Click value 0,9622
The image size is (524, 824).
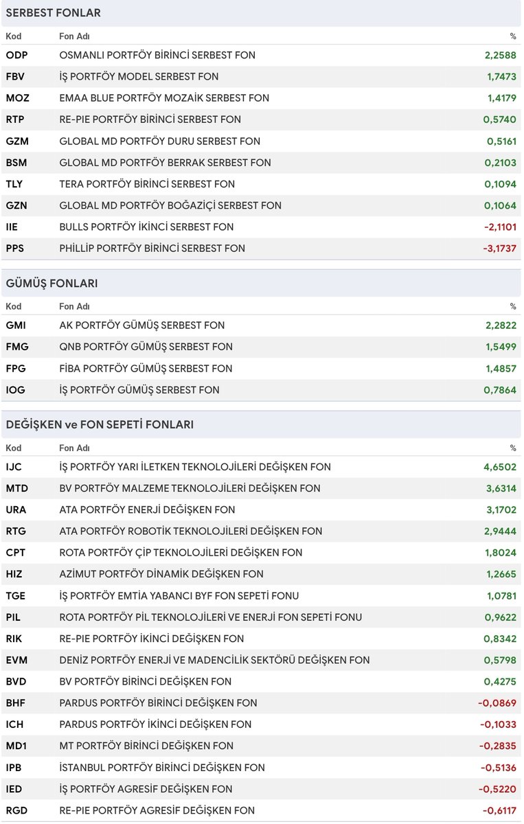pos(500,617)
